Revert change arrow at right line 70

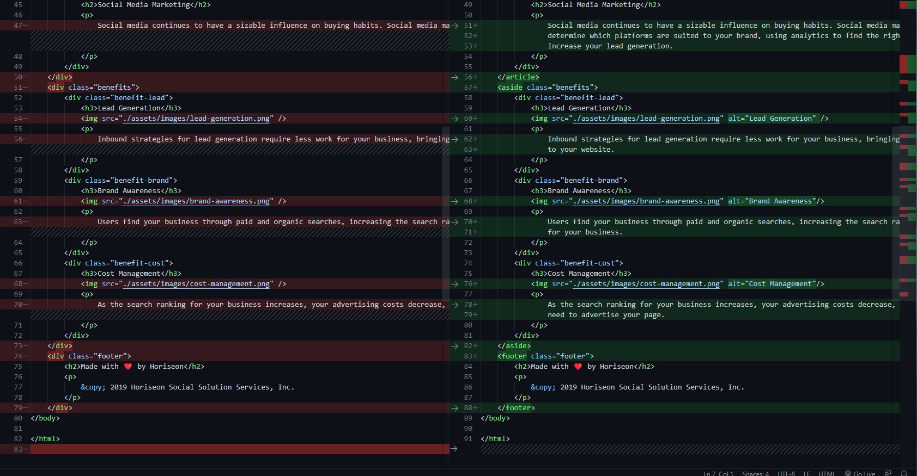click(x=454, y=222)
